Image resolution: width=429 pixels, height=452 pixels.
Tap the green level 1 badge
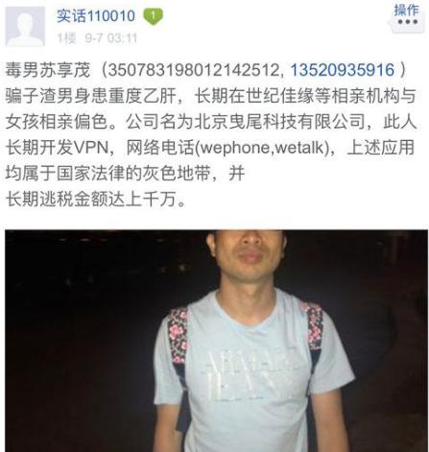pos(153,16)
